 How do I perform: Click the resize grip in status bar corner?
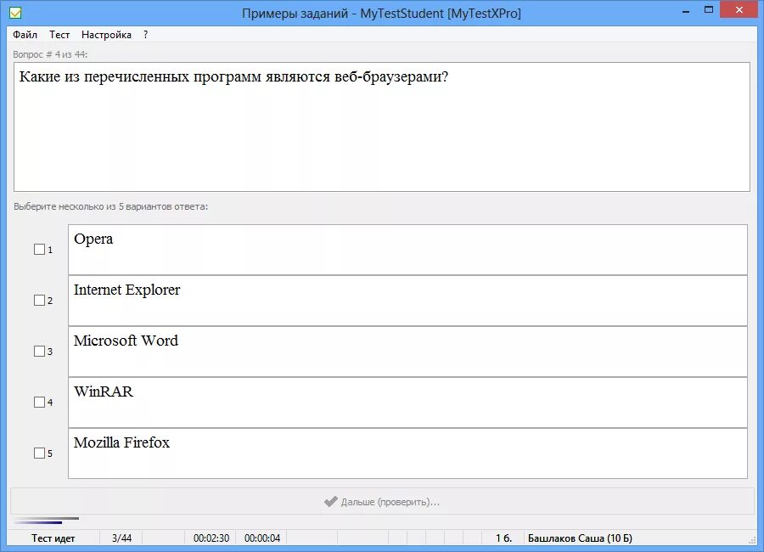click(752, 540)
